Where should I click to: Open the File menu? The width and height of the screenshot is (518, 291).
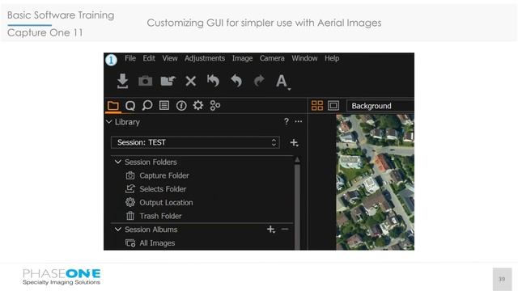click(x=130, y=58)
